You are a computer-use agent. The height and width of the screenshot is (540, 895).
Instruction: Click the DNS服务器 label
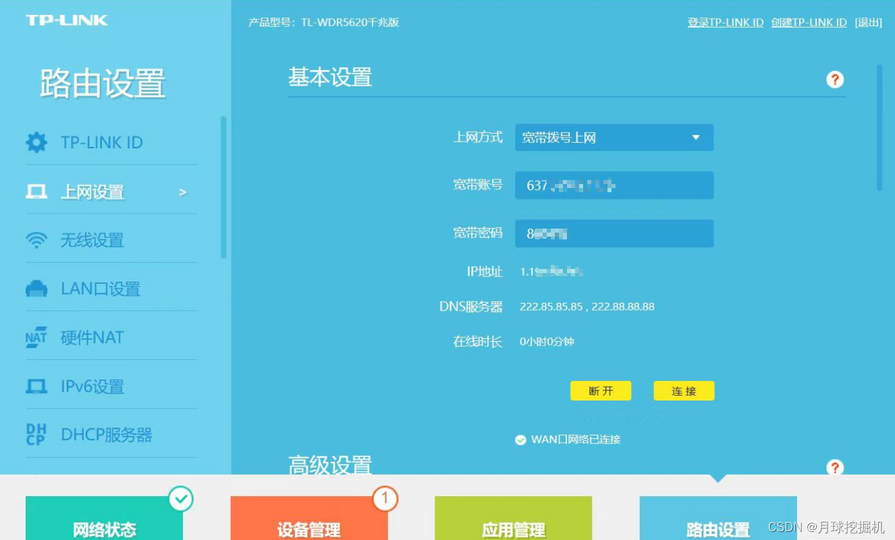tap(471, 307)
